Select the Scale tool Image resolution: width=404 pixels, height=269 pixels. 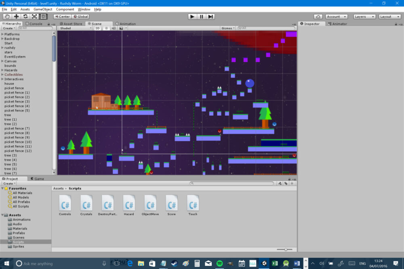(34, 17)
